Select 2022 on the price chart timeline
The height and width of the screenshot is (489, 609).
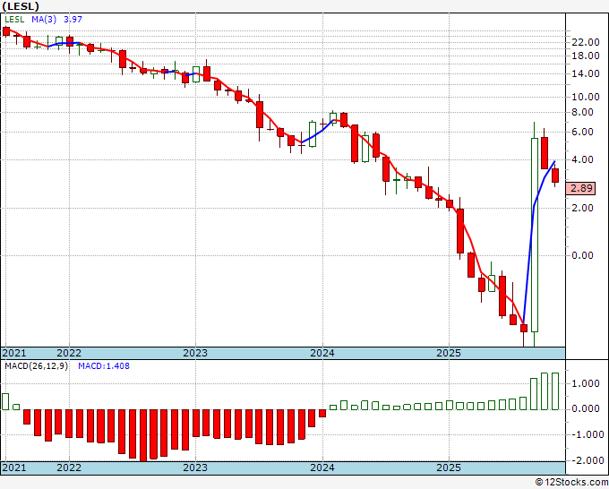pos(69,353)
